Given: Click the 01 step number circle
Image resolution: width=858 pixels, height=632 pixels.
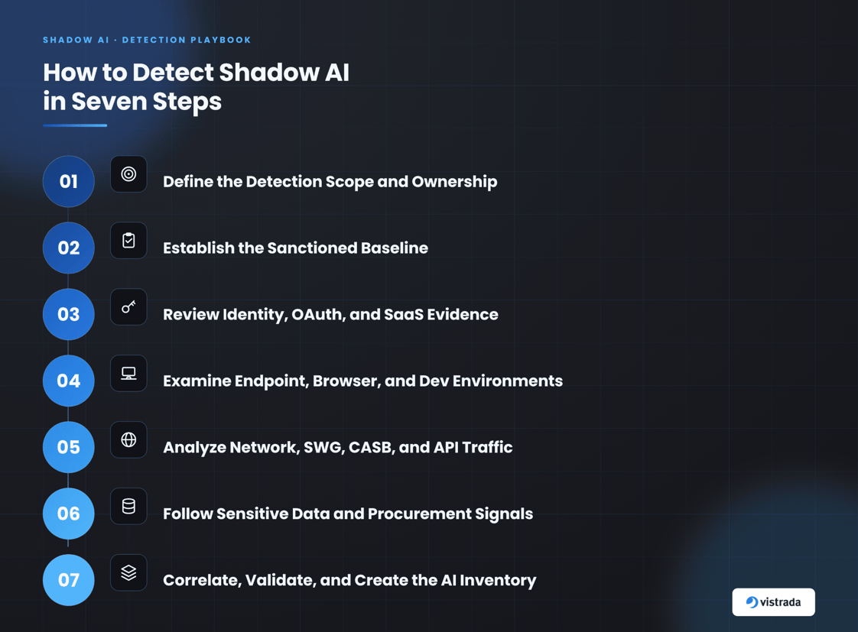Looking at the screenshot, I should click(68, 182).
